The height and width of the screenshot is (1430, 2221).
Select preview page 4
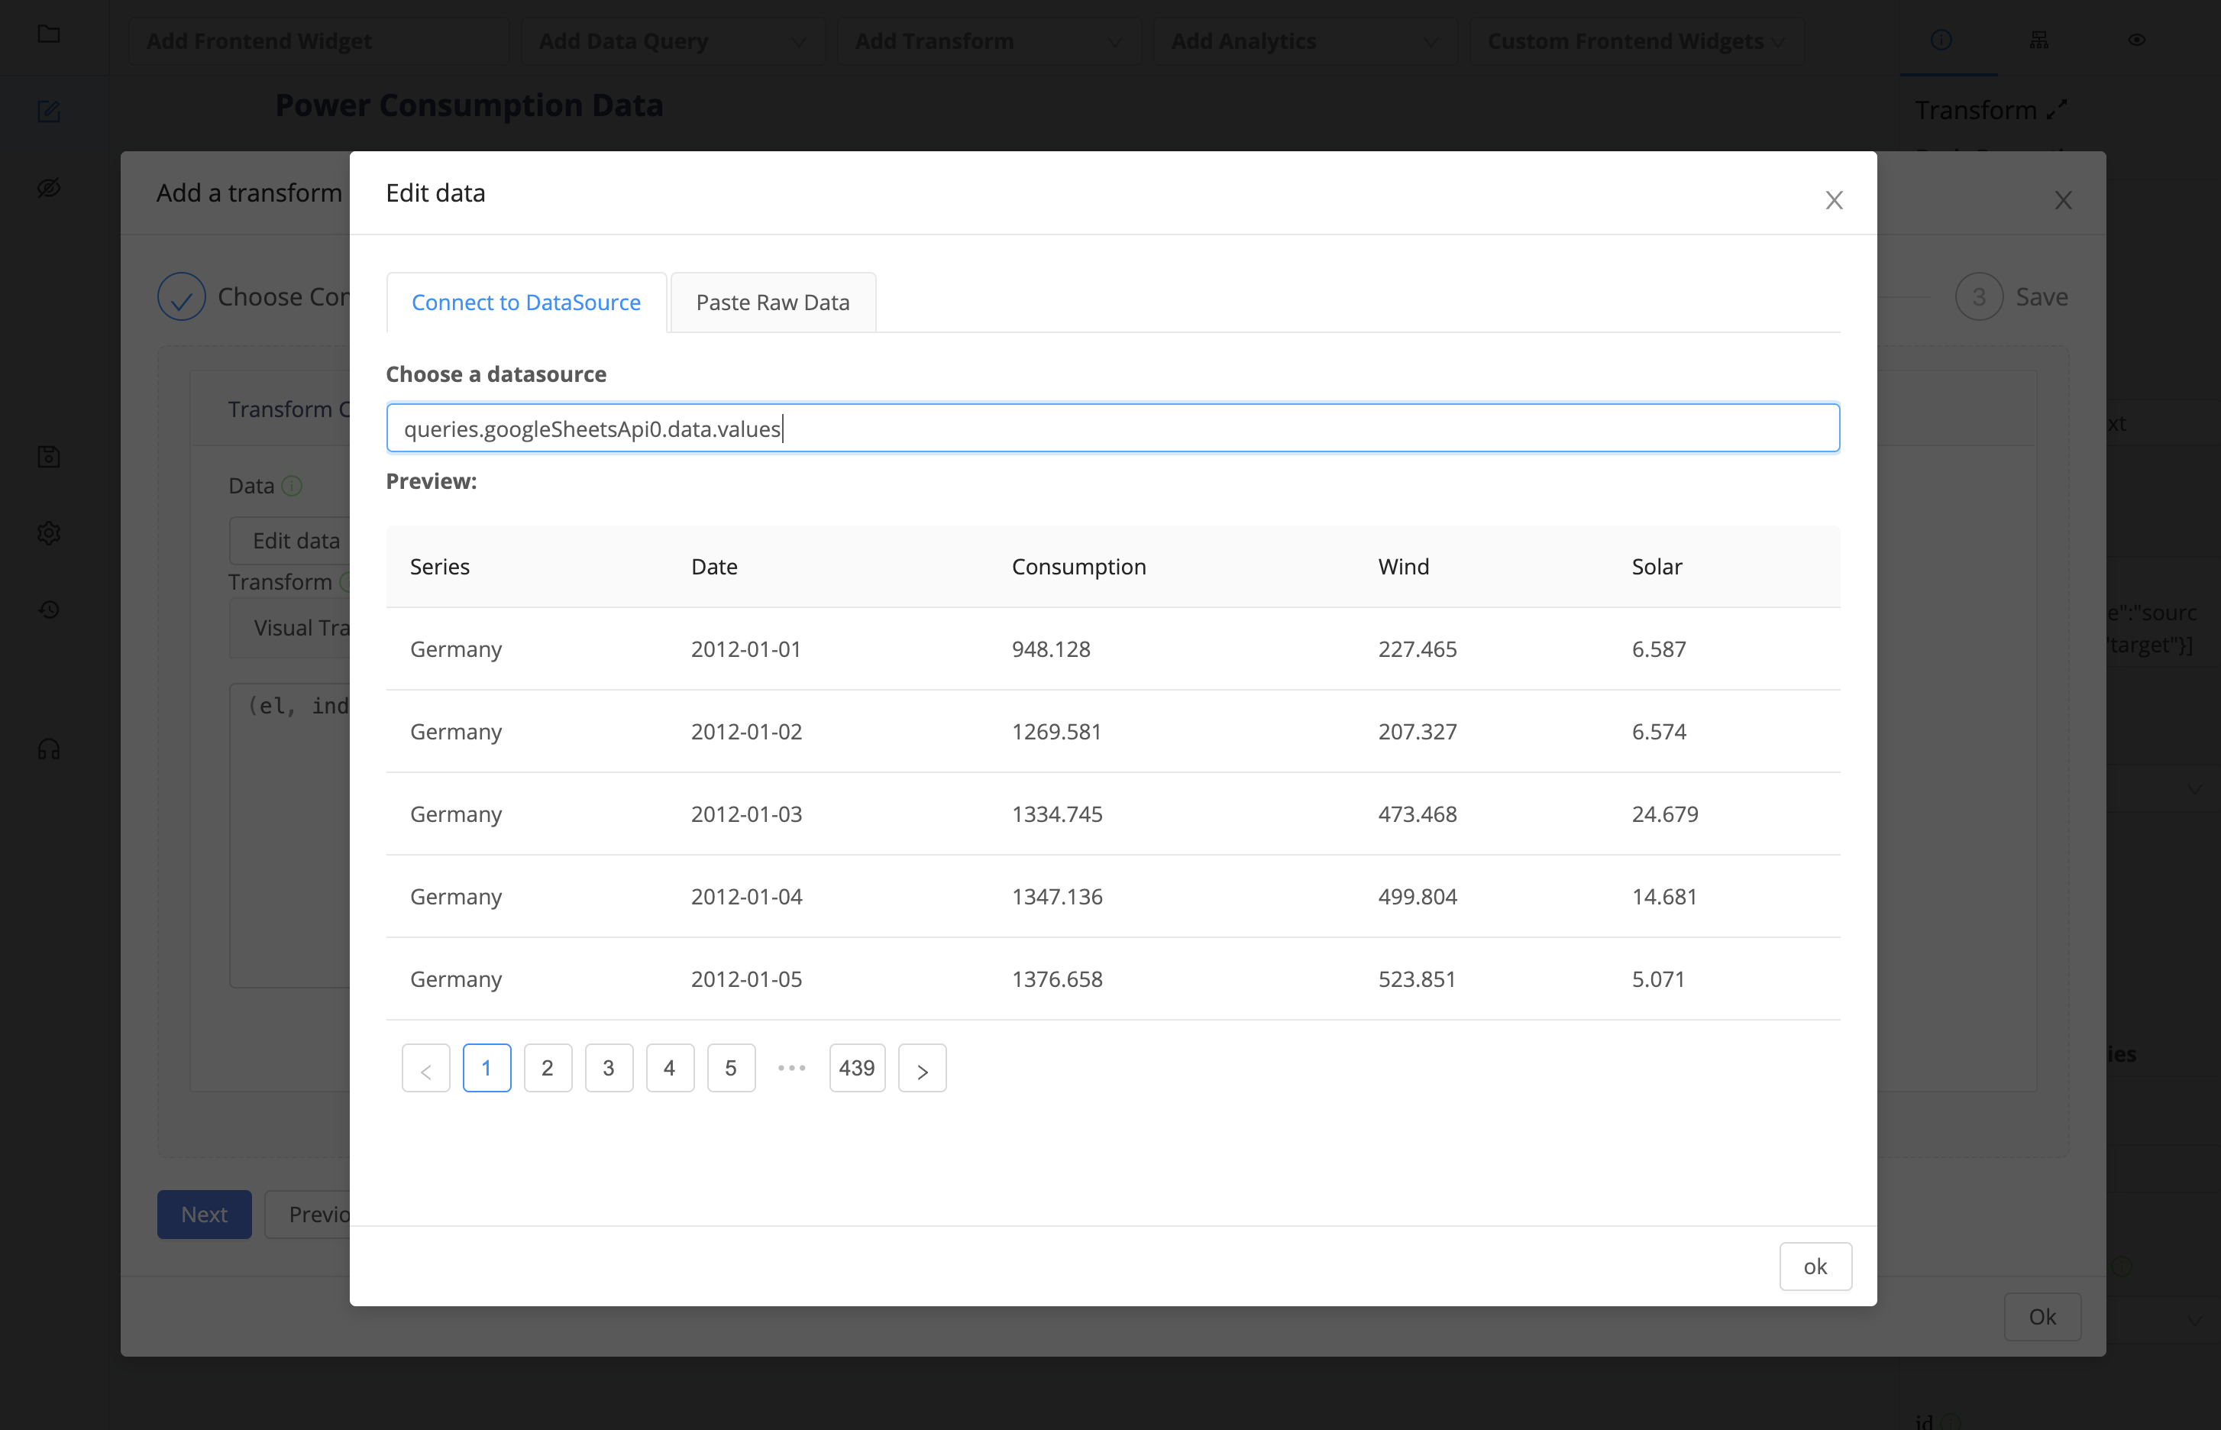[x=670, y=1069]
